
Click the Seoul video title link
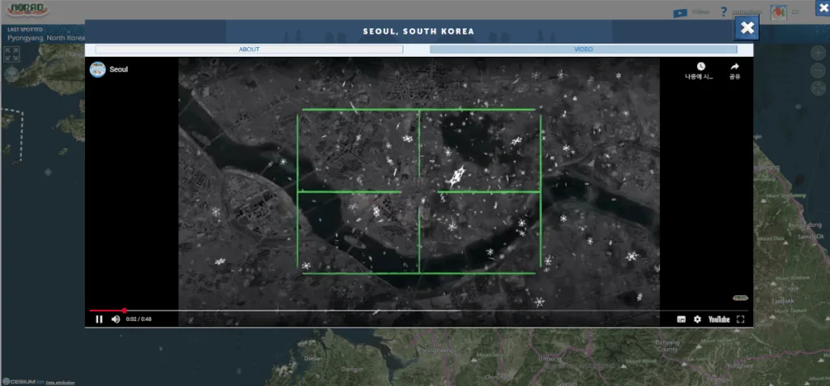119,70
